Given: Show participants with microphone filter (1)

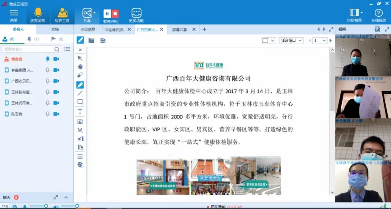Looking at the screenshot, I should coord(33,39).
